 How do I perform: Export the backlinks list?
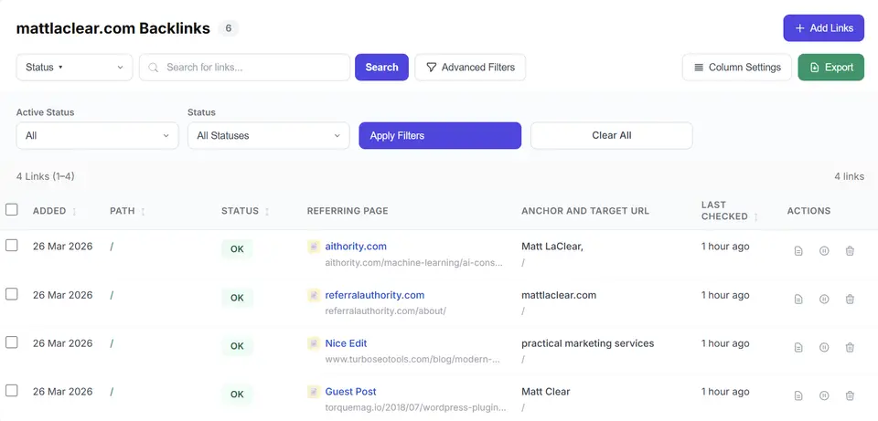coord(831,67)
